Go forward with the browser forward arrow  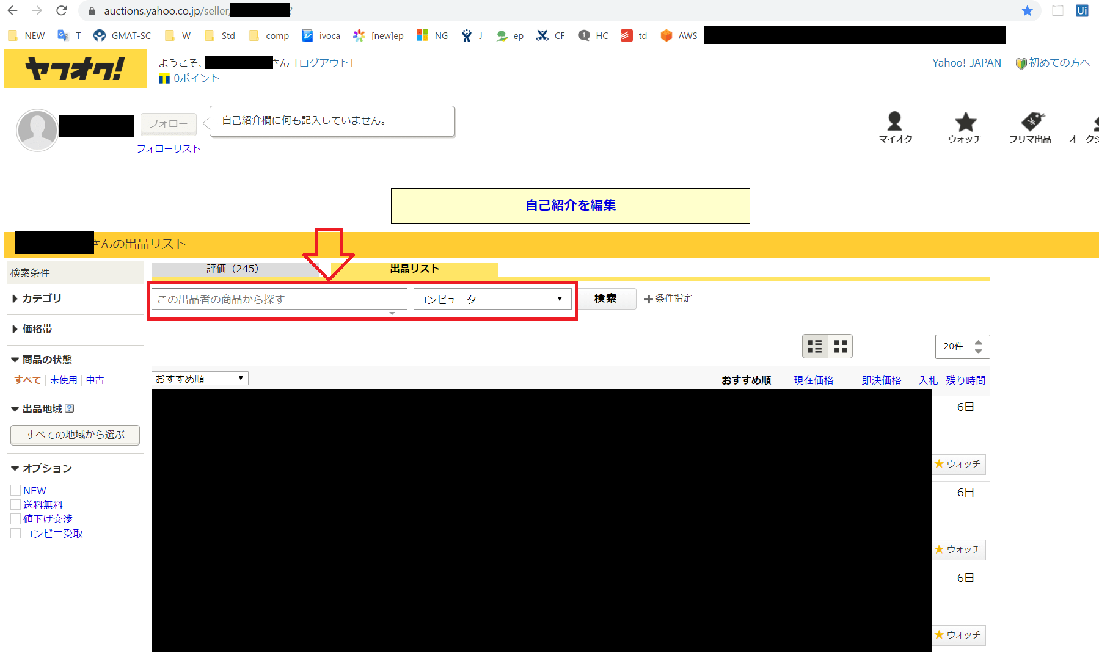point(37,10)
